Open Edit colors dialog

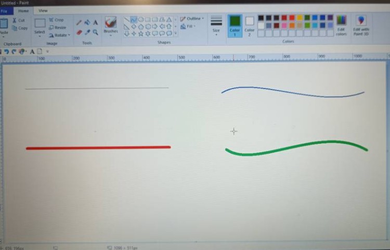[x=341, y=26]
